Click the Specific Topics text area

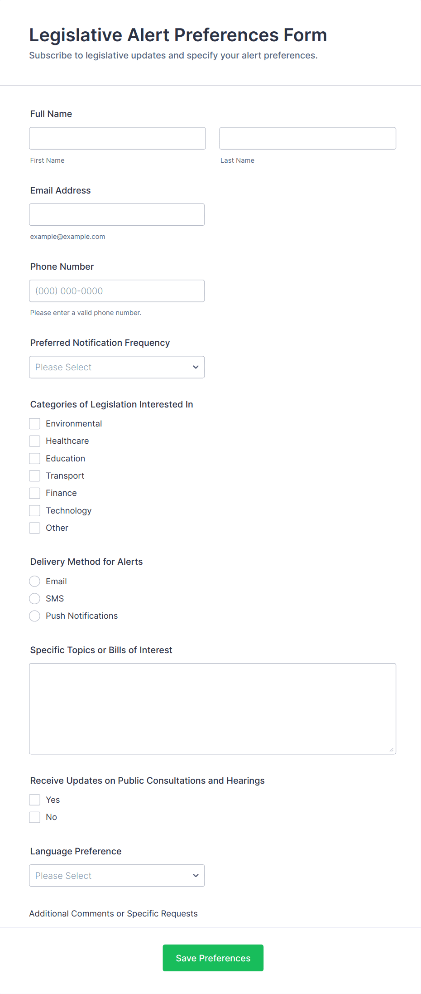click(x=212, y=709)
